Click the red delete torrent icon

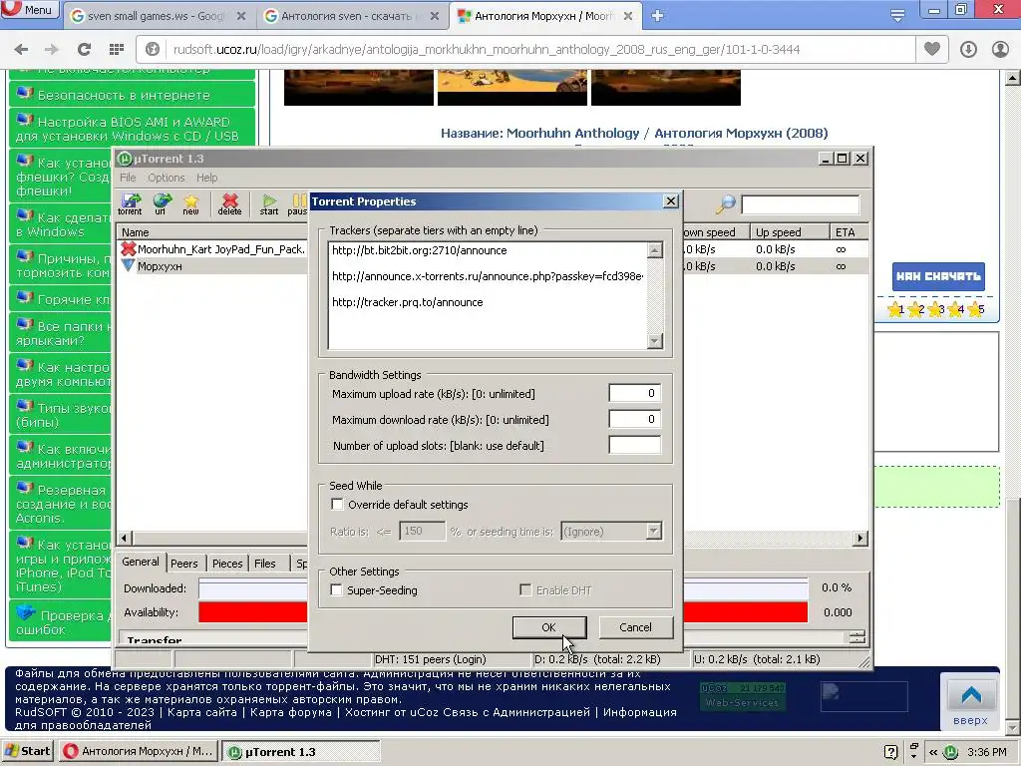click(x=229, y=203)
